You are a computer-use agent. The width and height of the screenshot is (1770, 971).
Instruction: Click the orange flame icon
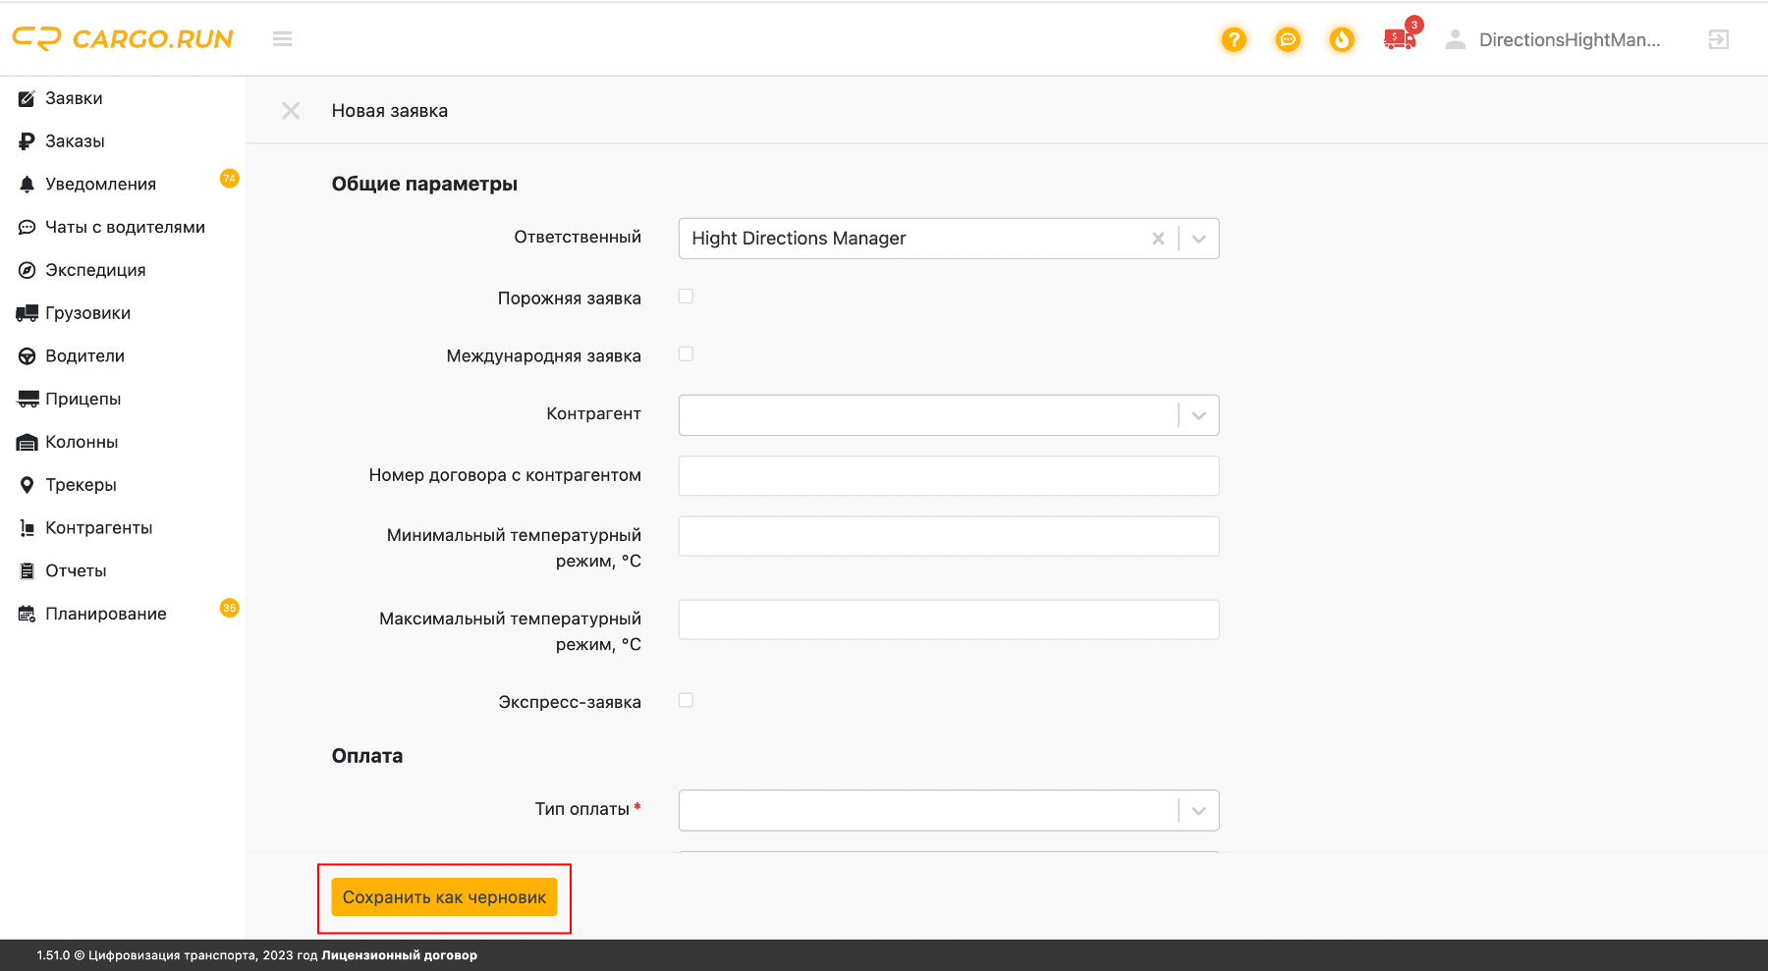(1342, 39)
